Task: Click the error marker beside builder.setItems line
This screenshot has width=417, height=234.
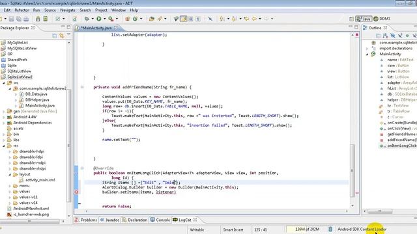Action: pyautogui.click(x=77, y=192)
